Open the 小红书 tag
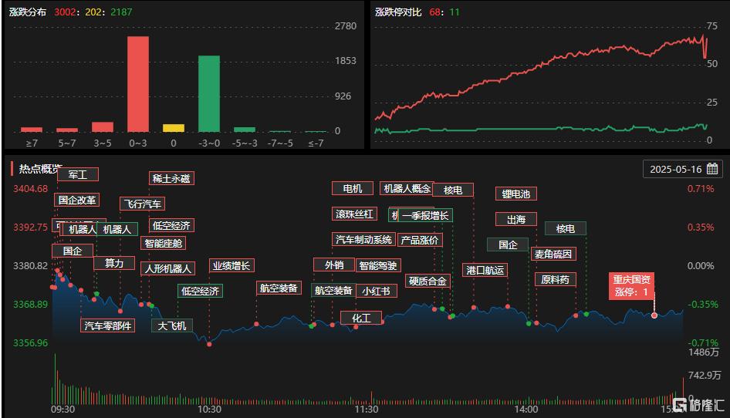 click(376, 291)
